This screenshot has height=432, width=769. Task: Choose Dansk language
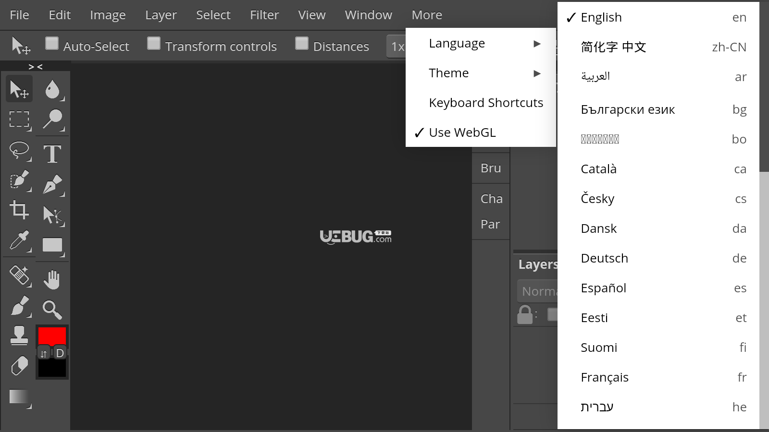[x=658, y=228]
